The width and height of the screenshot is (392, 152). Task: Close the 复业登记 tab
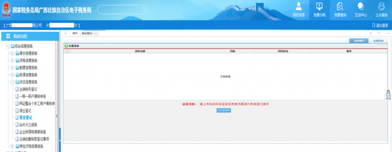[x=96, y=34]
